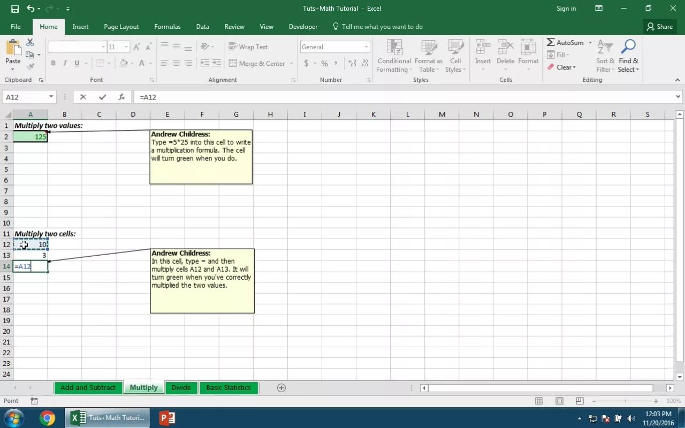The height and width of the screenshot is (428, 685).
Task: Open Cell Styles gallery
Action: tap(455, 56)
